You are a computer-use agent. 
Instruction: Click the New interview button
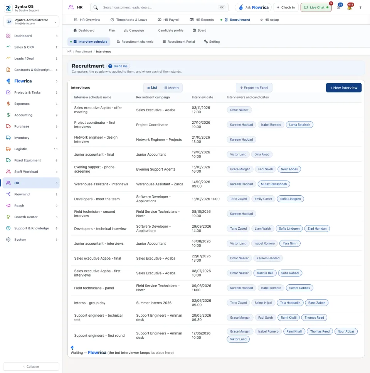343,88
